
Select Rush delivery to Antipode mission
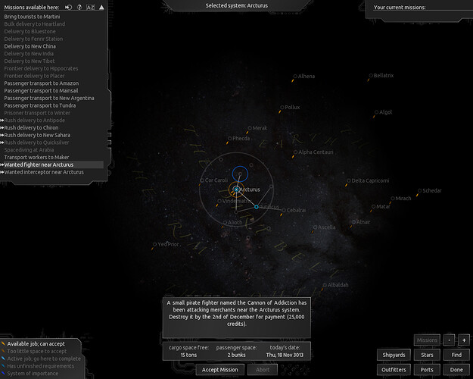coord(34,121)
